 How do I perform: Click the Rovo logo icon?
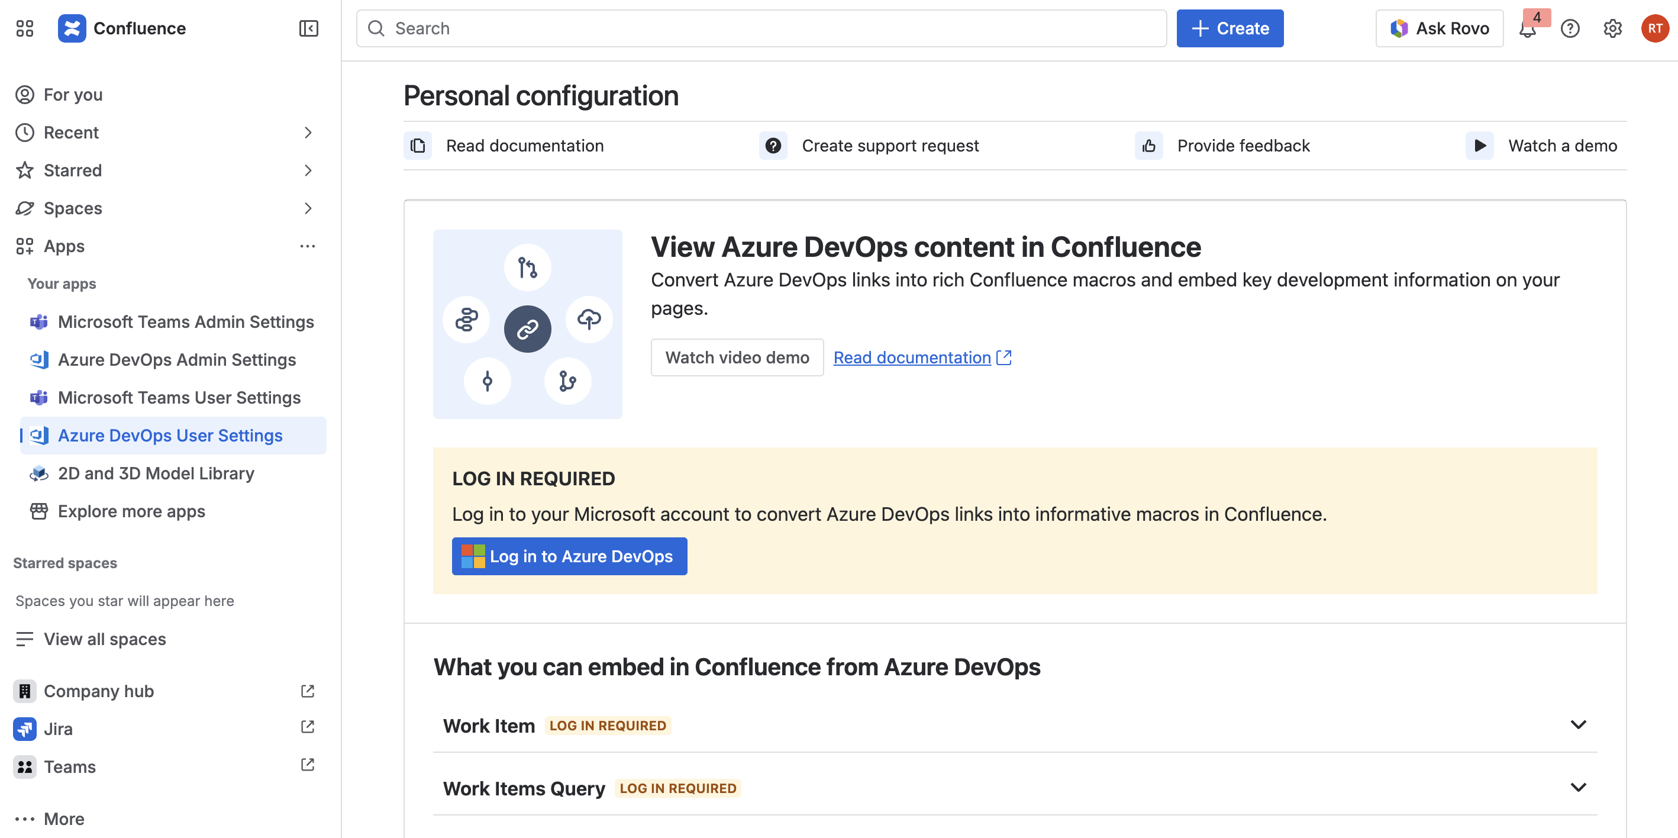pyautogui.click(x=1399, y=28)
